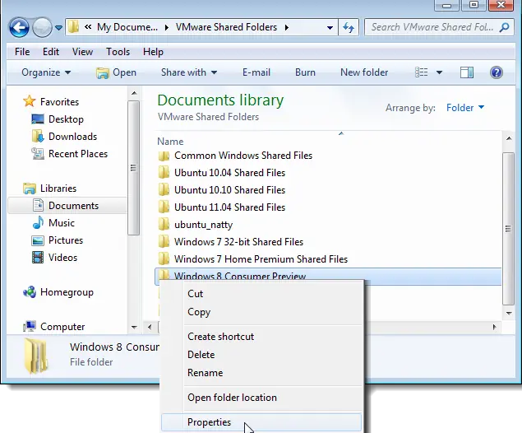Open the View menu
The width and height of the screenshot is (522, 433).
point(82,52)
